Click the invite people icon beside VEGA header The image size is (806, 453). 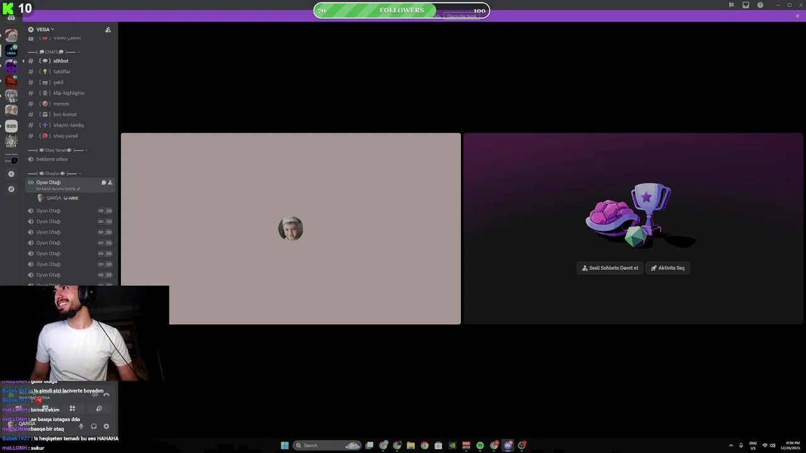coord(108,30)
